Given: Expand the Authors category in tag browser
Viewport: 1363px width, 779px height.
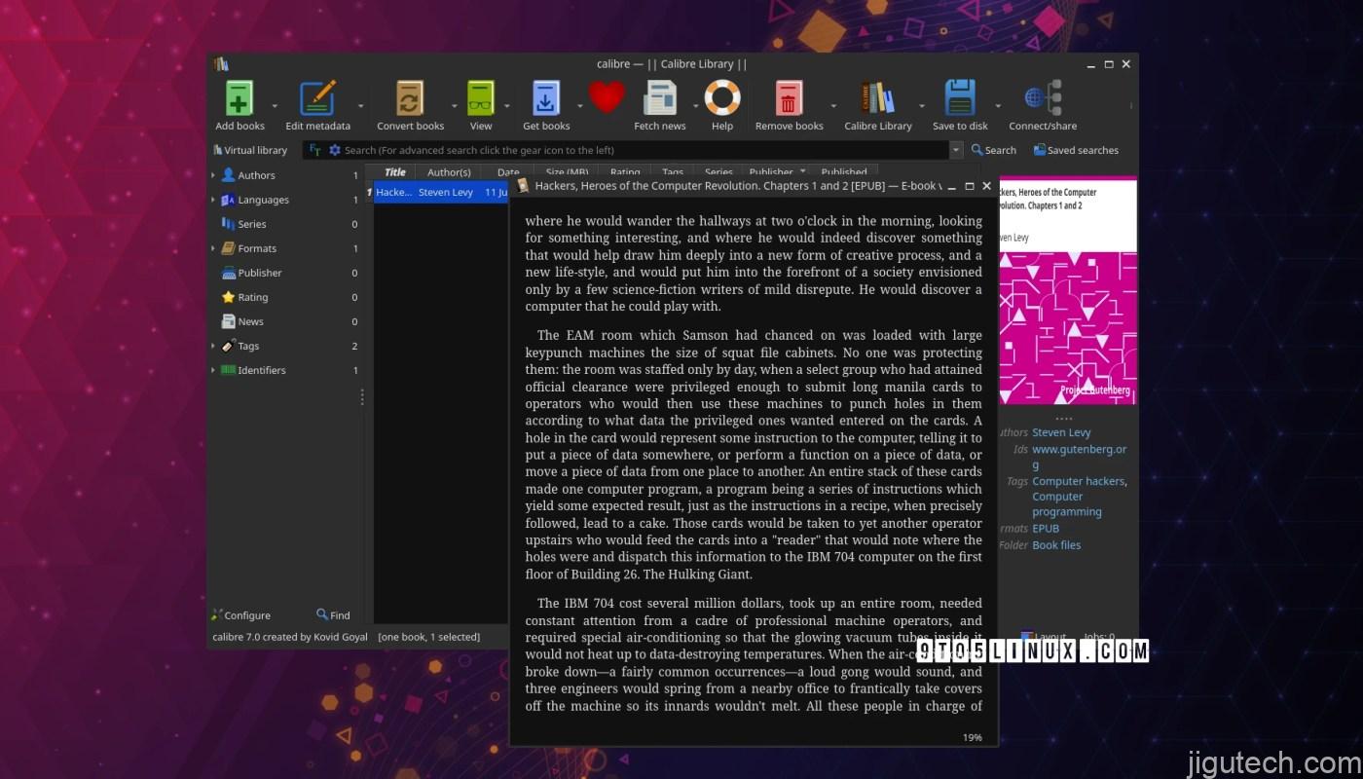Looking at the screenshot, I should pos(213,175).
